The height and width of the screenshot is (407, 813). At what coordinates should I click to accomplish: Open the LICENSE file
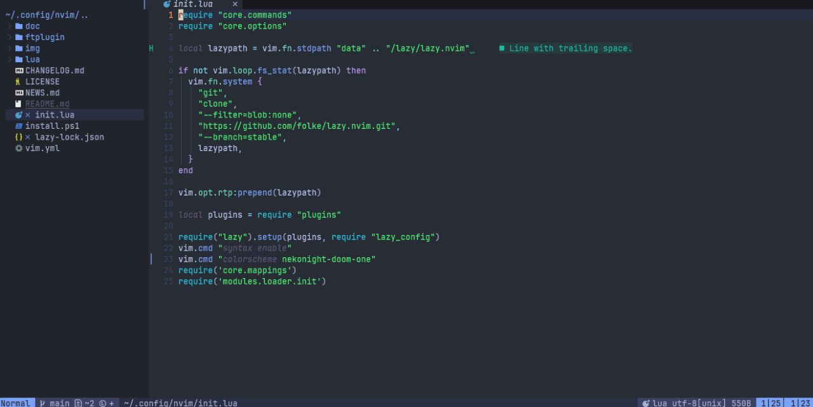[43, 82]
